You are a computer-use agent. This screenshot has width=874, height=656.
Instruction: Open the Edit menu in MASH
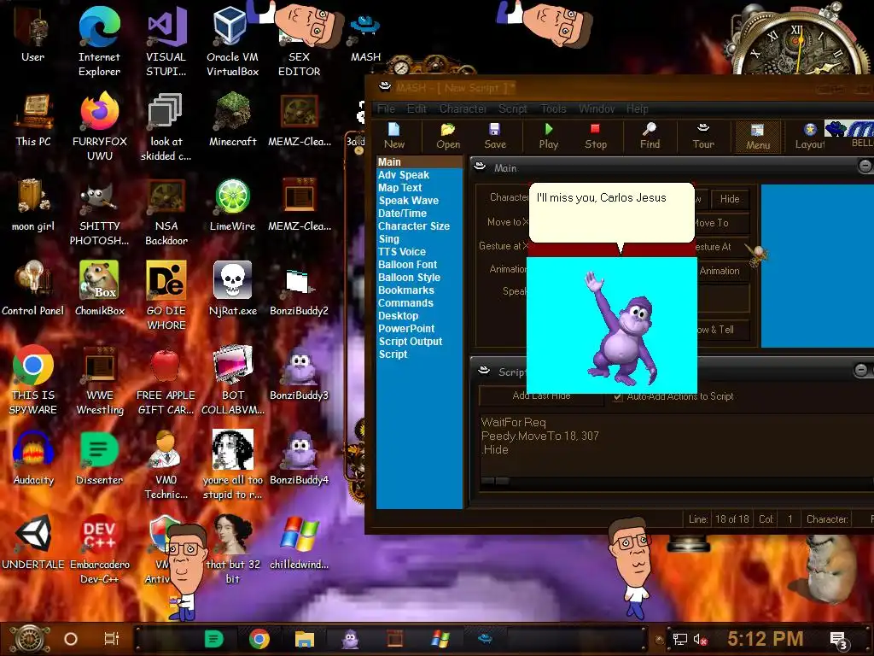point(417,108)
